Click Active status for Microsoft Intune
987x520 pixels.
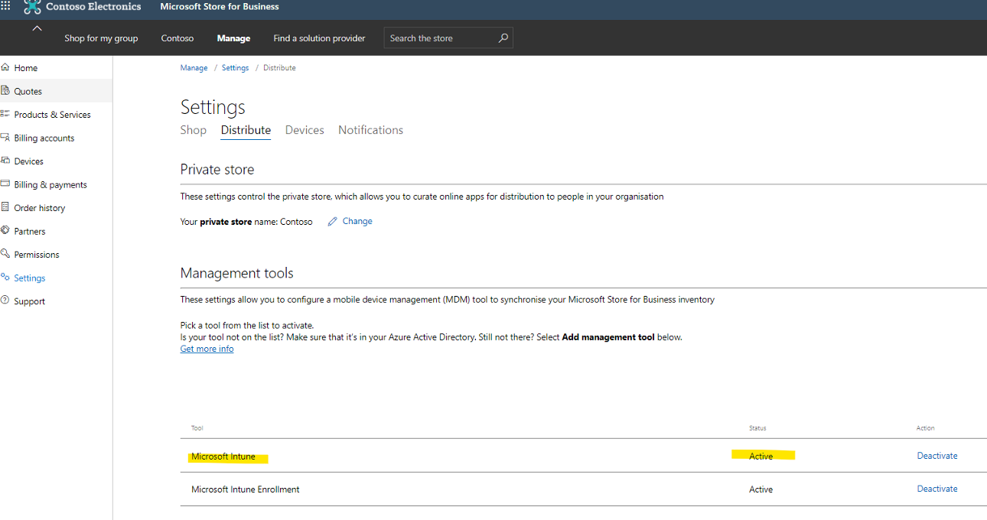pyautogui.click(x=761, y=457)
